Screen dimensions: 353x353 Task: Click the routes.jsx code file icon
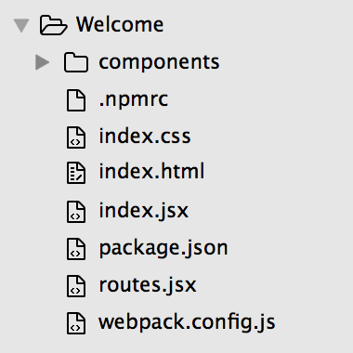(x=76, y=286)
